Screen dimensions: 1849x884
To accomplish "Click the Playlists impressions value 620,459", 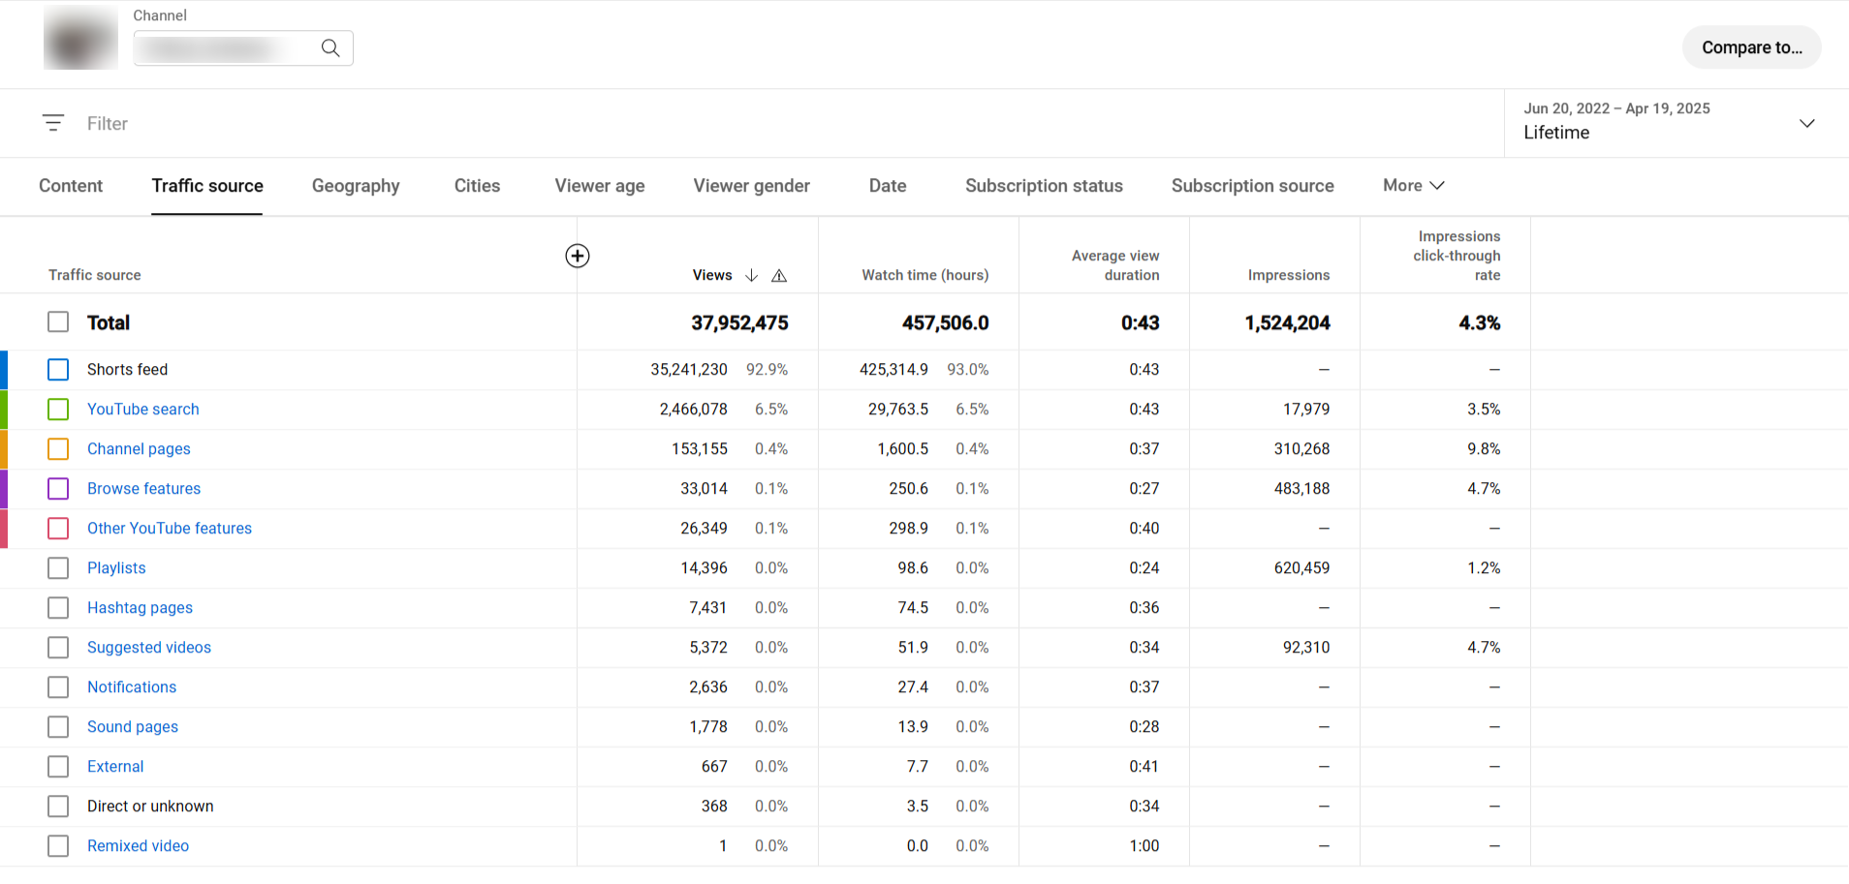I will click(1301, 567).
